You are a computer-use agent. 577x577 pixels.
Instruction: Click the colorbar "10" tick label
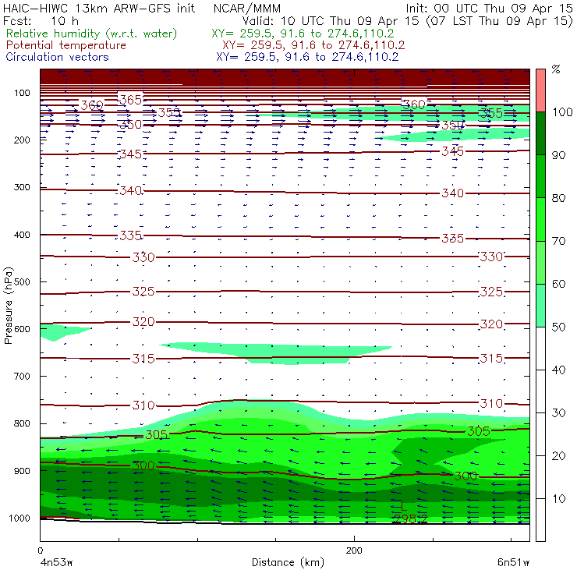click(x=558, y=499)
